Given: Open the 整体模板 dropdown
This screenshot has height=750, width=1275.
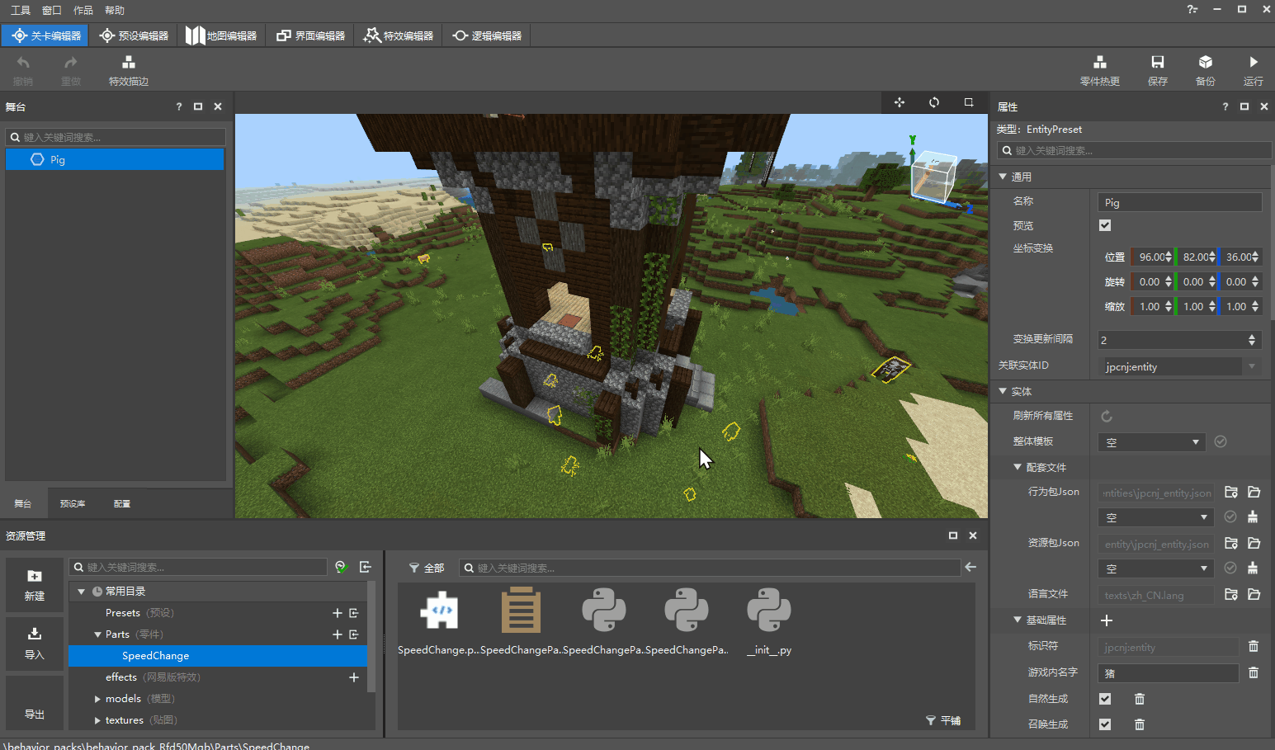Looking at the screenshot, I should (x=1152, y=442).
